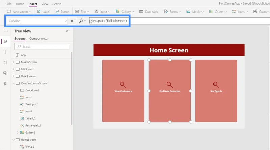This screenshot has height=150, width=270.
Task: Click the fx formula button
Action: (82, 21)
